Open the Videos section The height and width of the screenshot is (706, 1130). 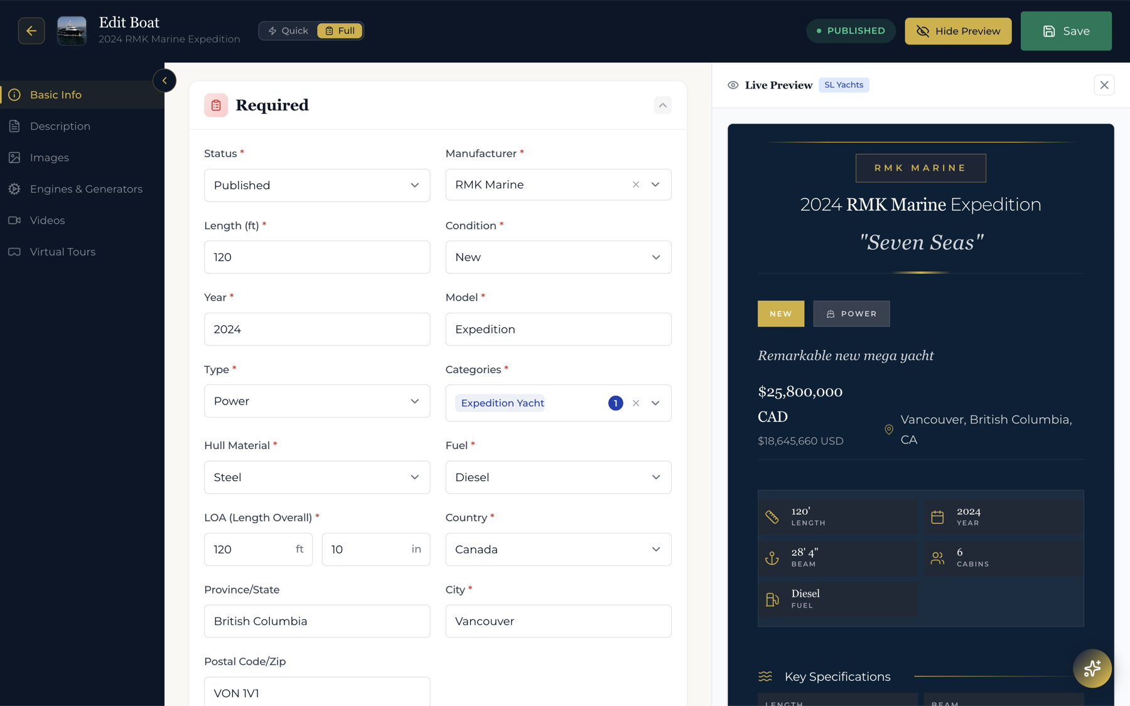pos(82,220)
